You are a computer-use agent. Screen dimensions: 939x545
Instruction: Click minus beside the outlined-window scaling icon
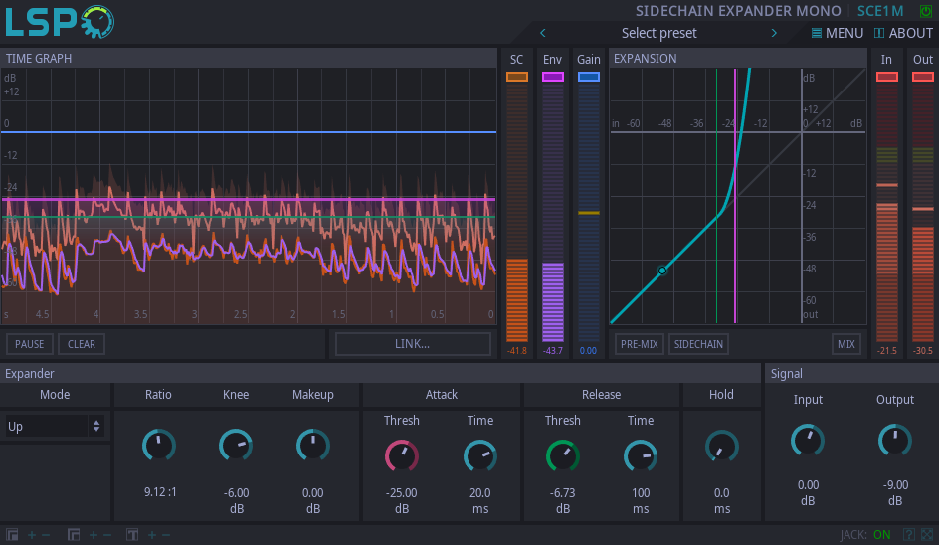point(107,535)
